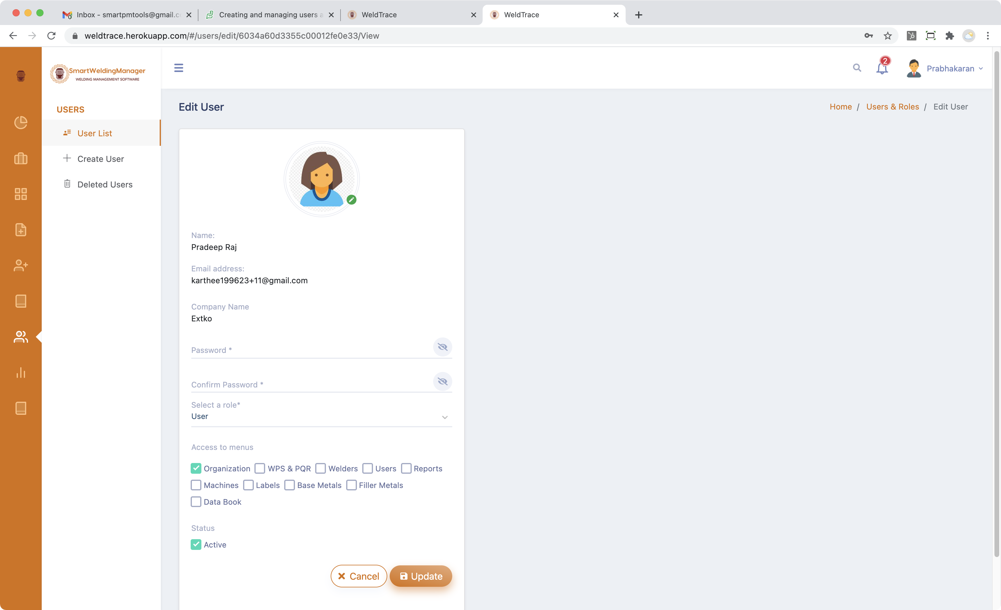1001x610 pixels.
Task: Click the search magnifier icon in header
Action: click(x=857, y=68)
